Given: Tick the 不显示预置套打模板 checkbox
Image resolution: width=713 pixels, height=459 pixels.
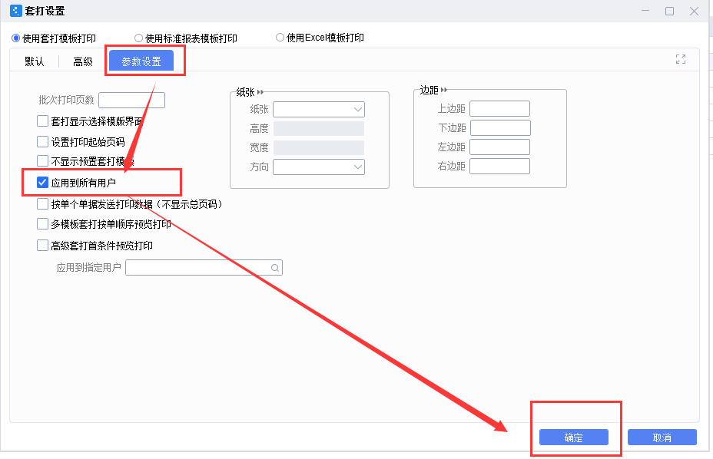Looking at the screenshot, I should [42, 161].
